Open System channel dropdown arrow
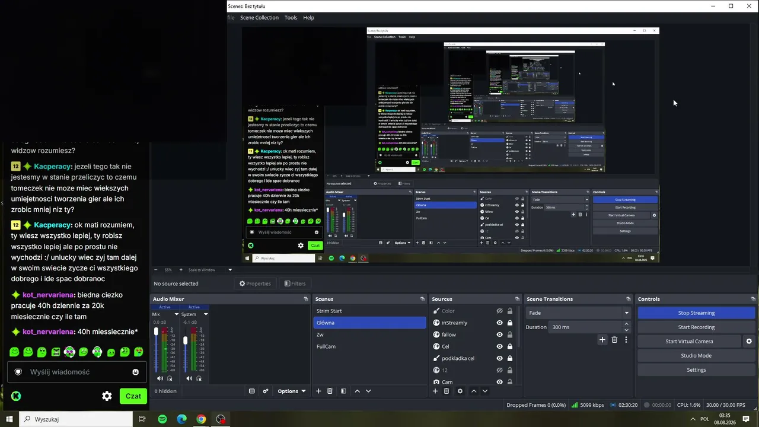Image resolution: width=759 pixels, height=427 pixels. point(206,314)
